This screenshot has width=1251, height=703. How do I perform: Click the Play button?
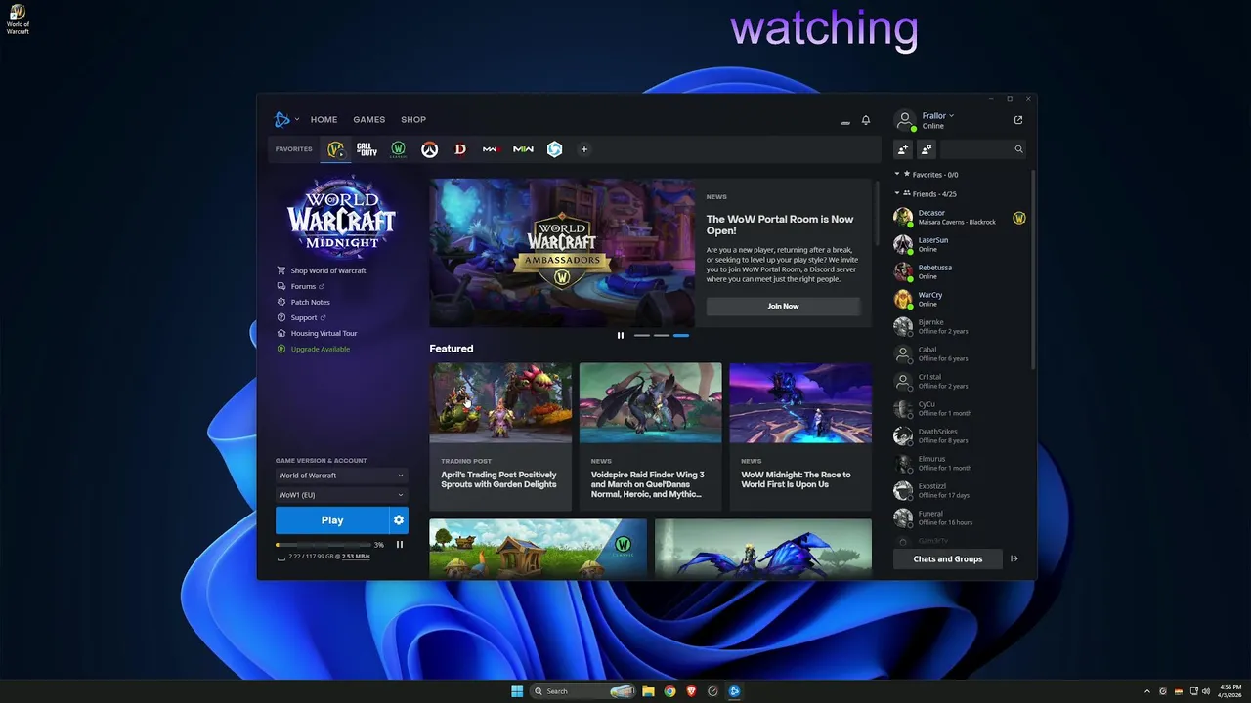click(332, 520)
